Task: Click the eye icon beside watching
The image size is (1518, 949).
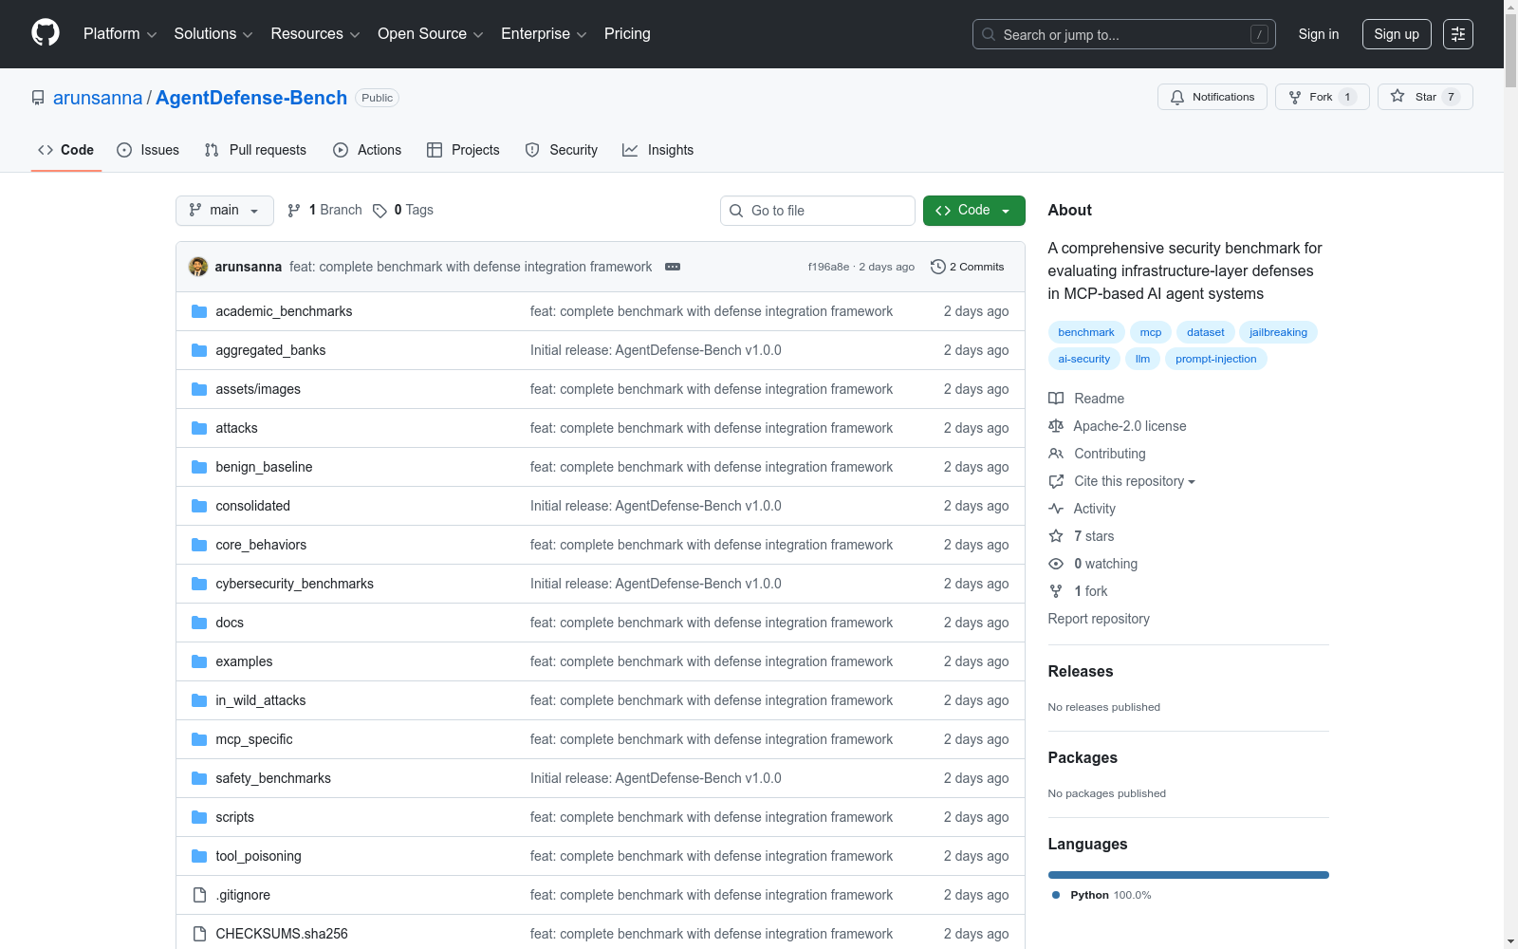Action: click(x=1056, y=564)
